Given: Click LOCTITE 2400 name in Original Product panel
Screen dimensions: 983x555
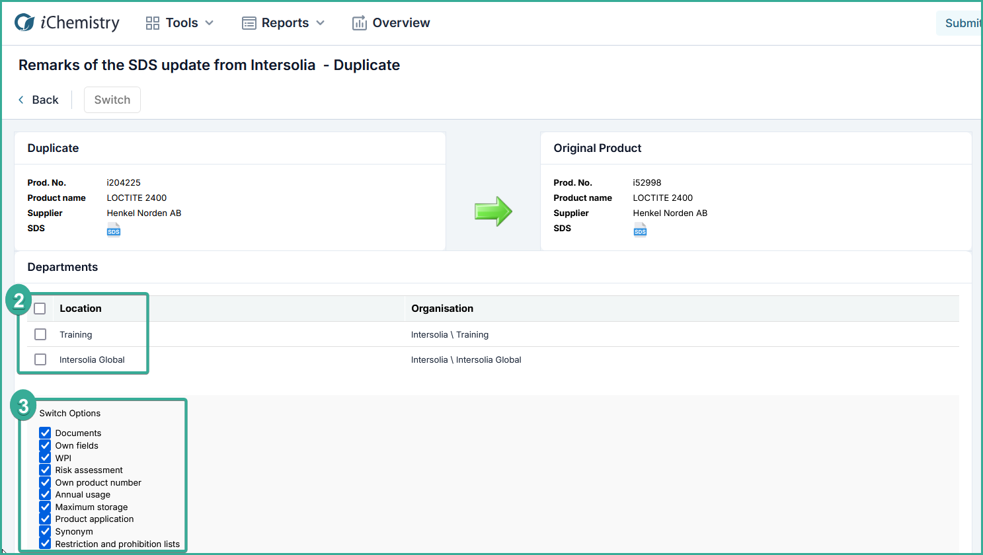Looking at the screenshot, I should click(663, 198).
